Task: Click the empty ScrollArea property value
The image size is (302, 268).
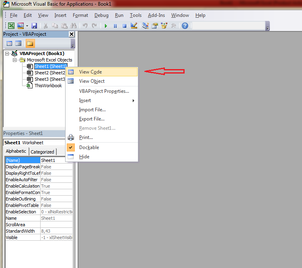Action: pos(56,225)
